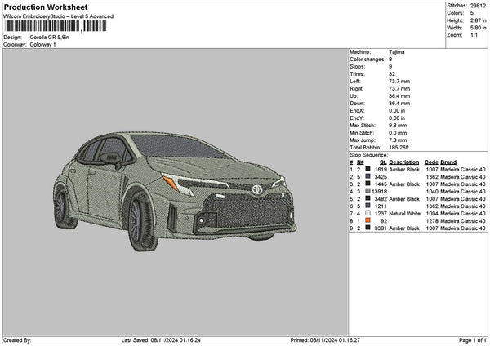Click the Zoom value 1:1
The width and height of the screenshot is (490, 346).
(x=474, y=35)
